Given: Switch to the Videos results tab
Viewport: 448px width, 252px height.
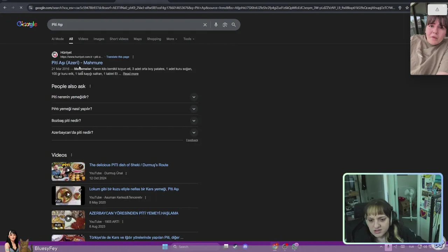Looking at the screenshot, I should (83, 39).
